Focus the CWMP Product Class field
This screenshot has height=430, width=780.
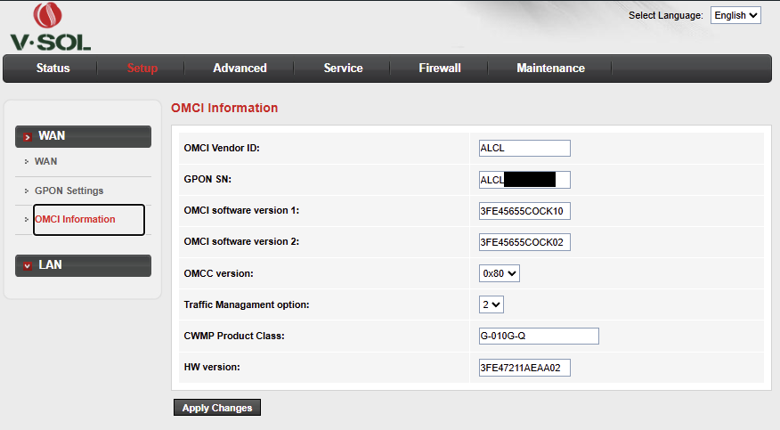[539, 336]
